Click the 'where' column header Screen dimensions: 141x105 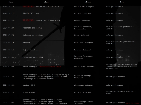88,2
